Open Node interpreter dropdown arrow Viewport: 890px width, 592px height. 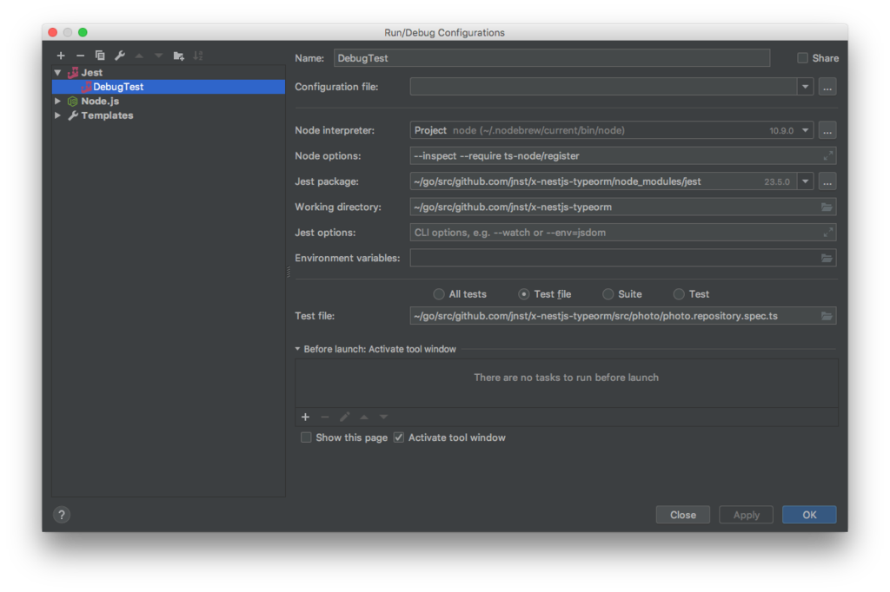(805, 130)
